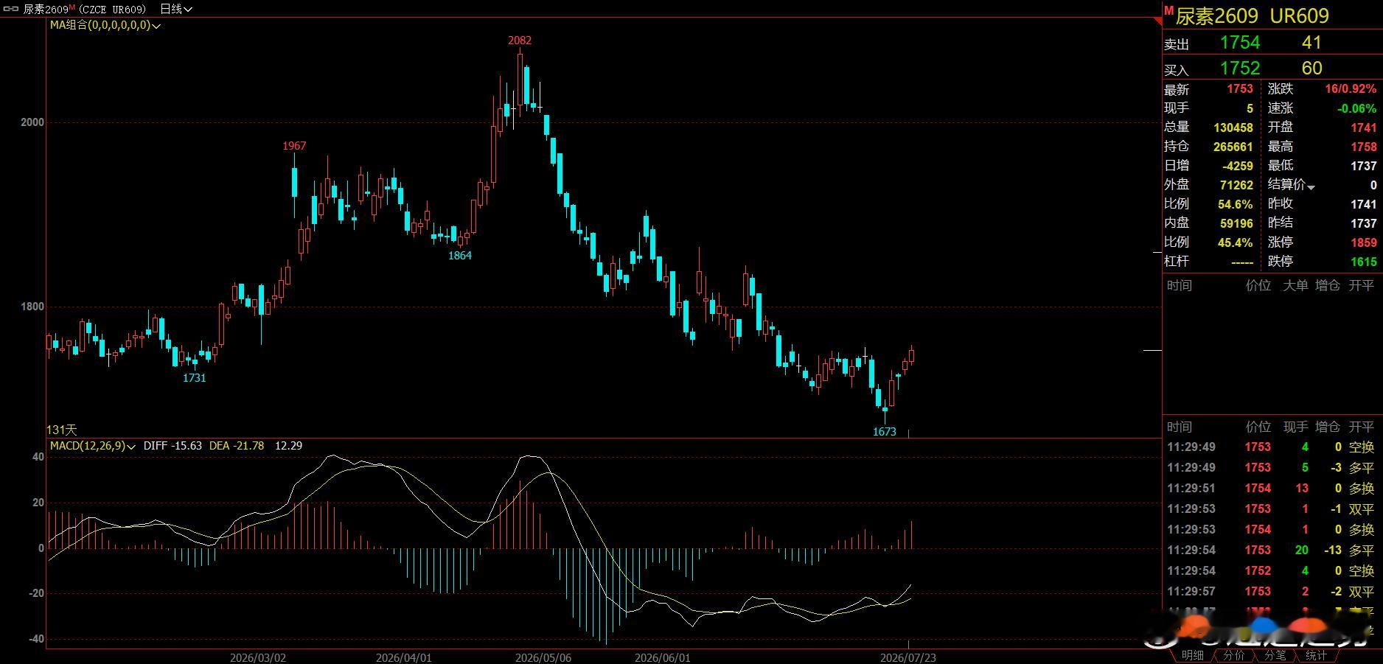Click the 1864 low price label
This screenshot has width=1383, height=664.
[x=460, y=256]
